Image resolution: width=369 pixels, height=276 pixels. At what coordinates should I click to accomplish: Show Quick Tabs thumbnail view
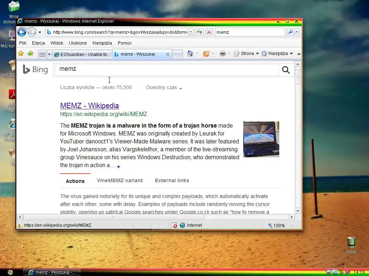(43, 55)
